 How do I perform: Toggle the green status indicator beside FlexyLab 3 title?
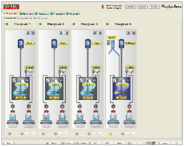[x=74, y=24]
